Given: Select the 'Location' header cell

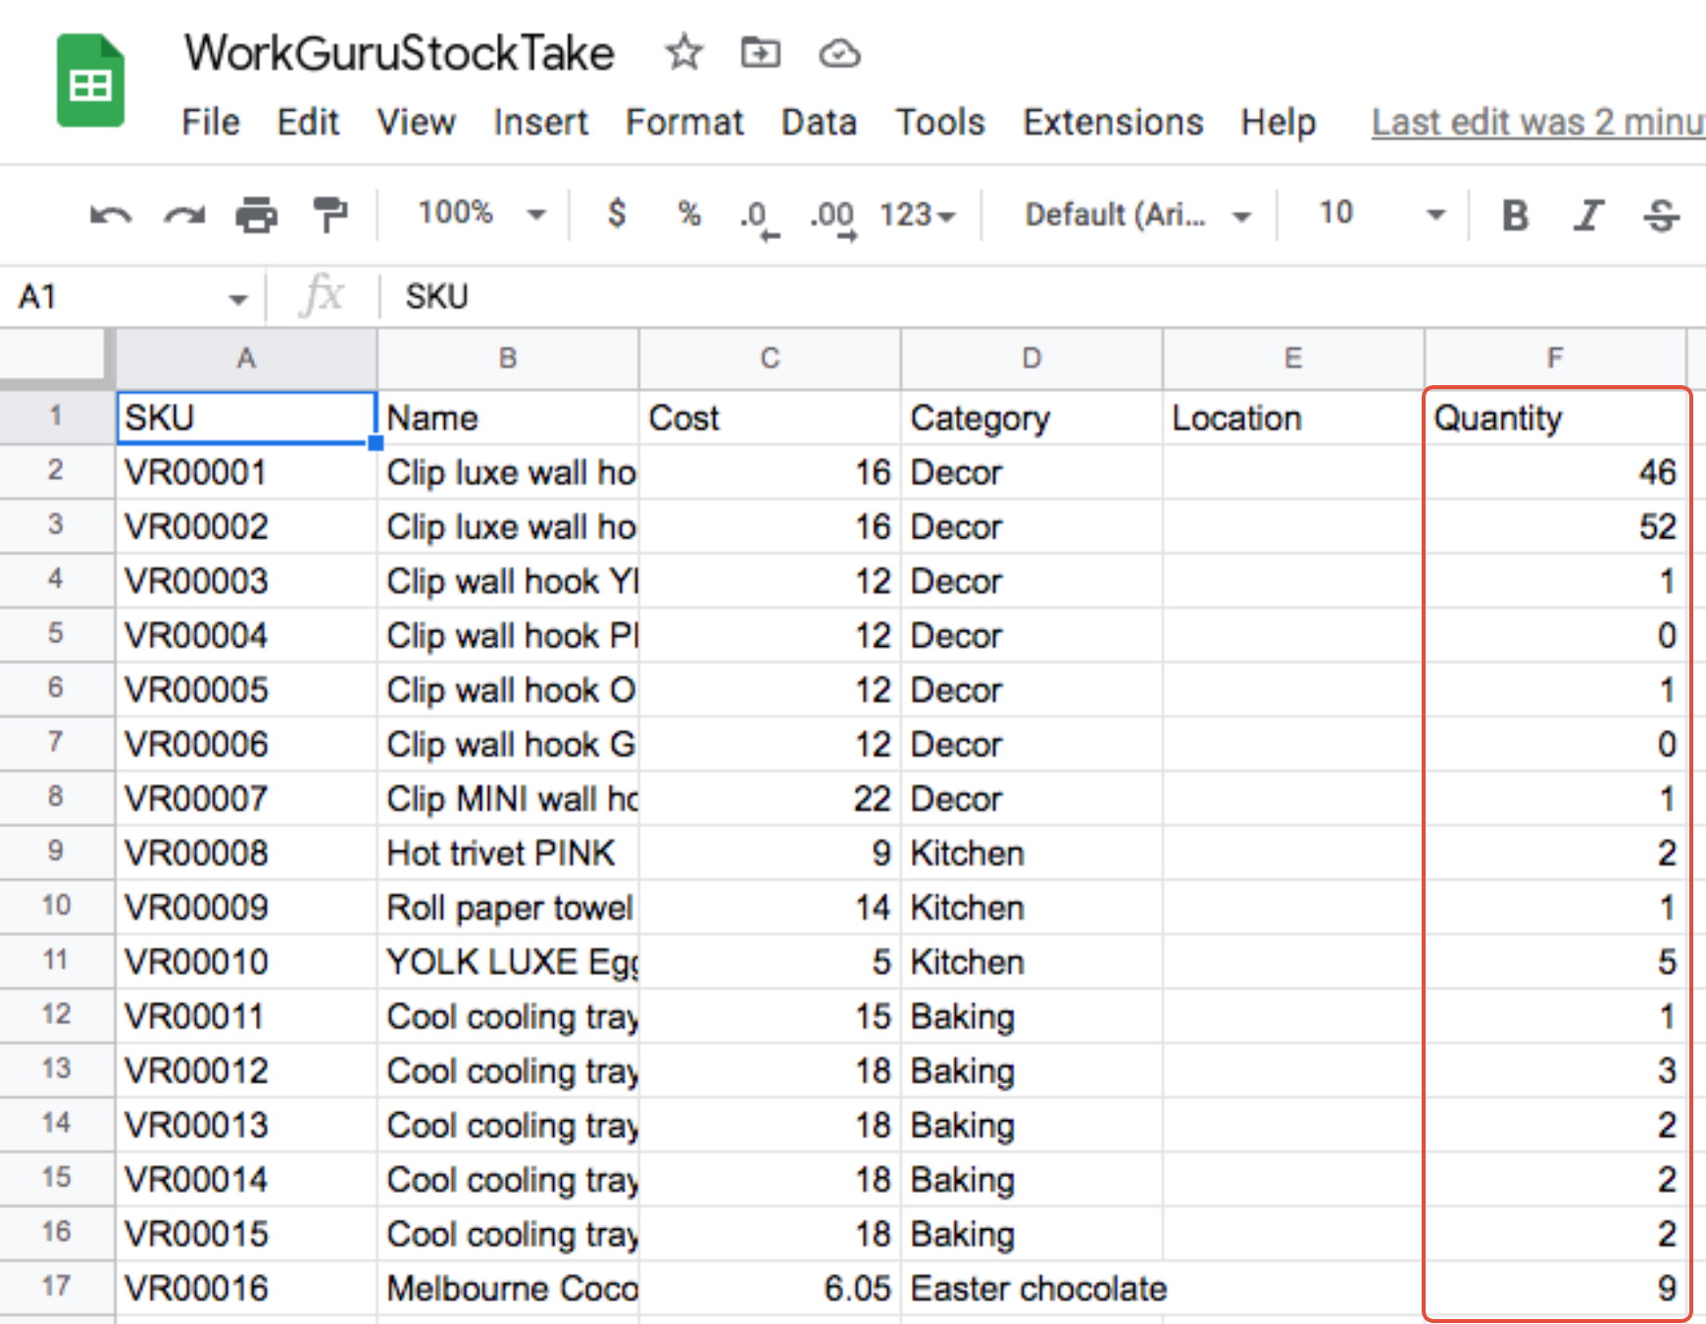Looking at the screenshot, I should coord(1293,417).
